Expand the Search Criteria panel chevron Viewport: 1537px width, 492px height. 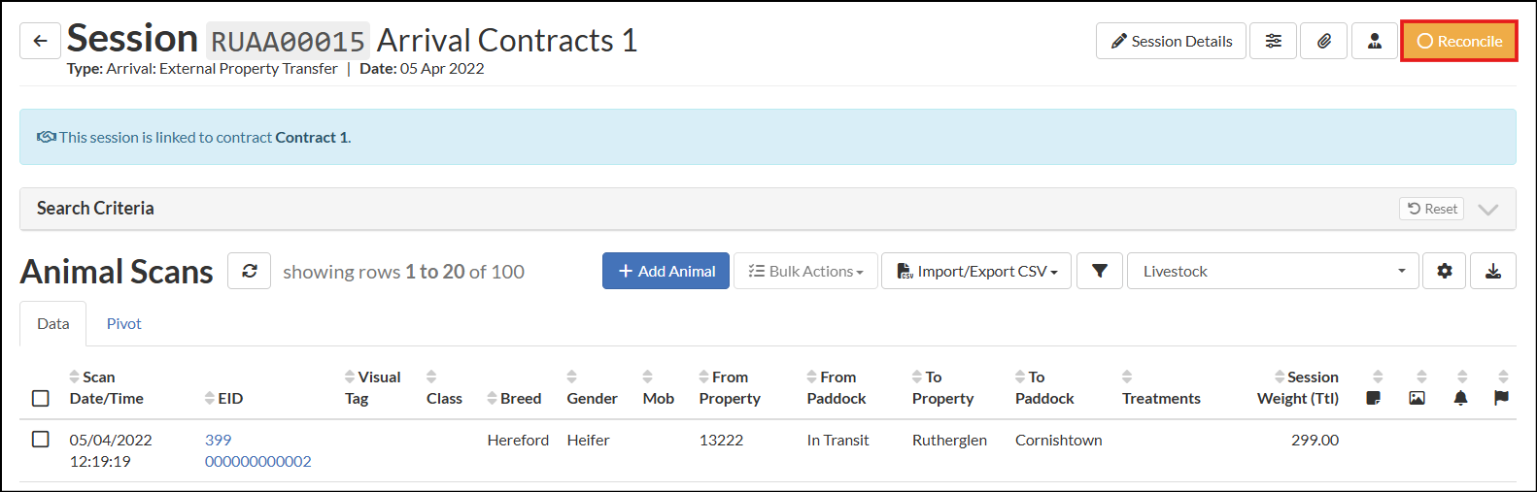pos(1487,209)
